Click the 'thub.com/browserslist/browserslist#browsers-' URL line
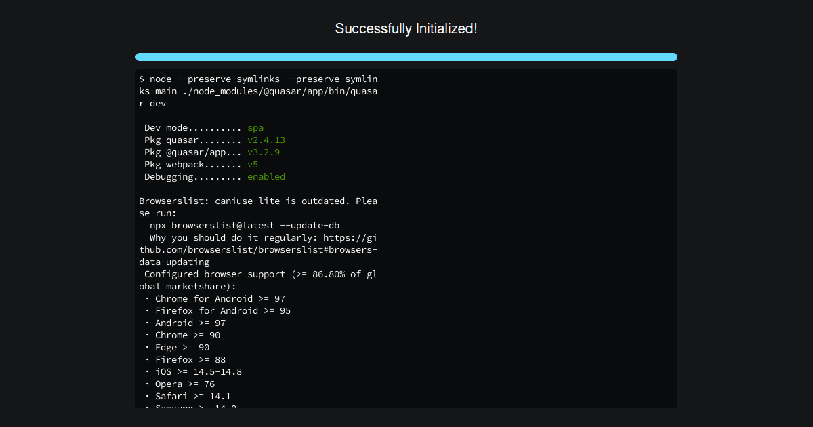Viewport: 813px width, 427px height. tap(258, 249)
